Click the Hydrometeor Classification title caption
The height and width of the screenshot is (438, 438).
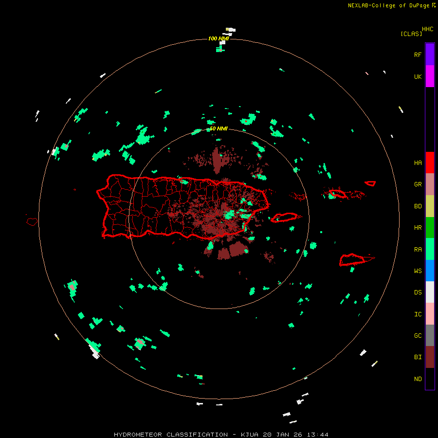point(221,435)
